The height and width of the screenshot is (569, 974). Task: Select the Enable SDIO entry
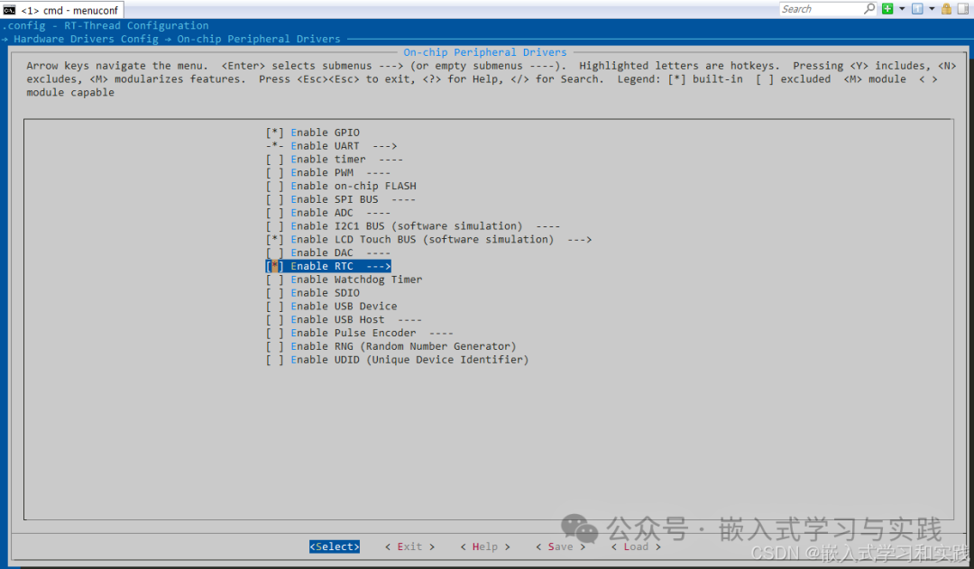tap(313, 292)
